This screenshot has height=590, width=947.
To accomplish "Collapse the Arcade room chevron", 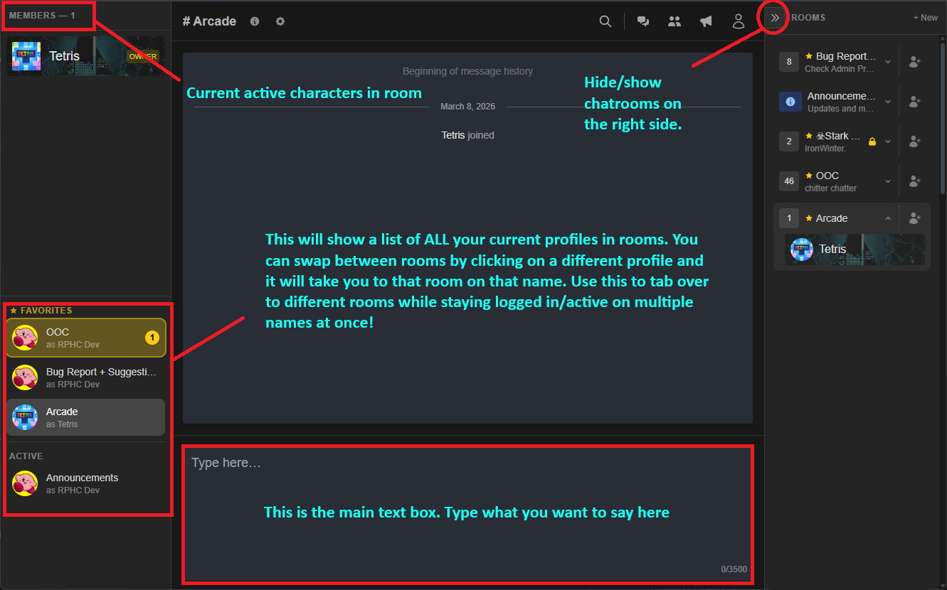I will point(888,219).
